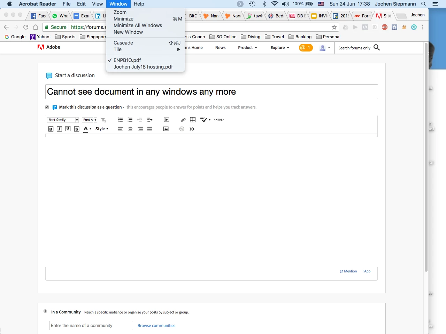Image resolution: width=446 pixels, height=334 pixels.
Task: Click the ! App link
Action: tap(367, 271)
